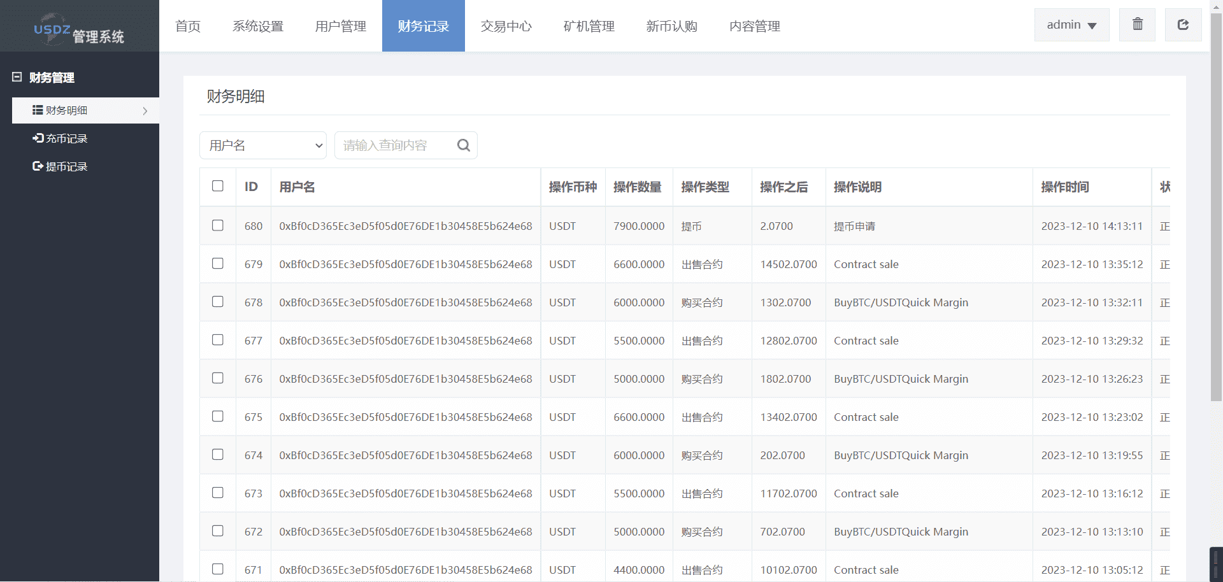Go to the 首页 home link
This screenshot has height=582, width=1223.
tap(188, 26)
